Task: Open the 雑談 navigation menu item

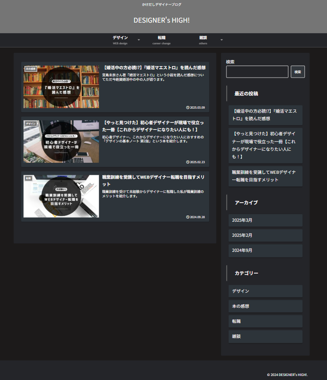Action: coord(203,40)
